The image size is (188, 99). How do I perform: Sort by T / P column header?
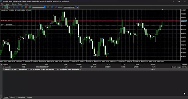(x=123, y=64)
